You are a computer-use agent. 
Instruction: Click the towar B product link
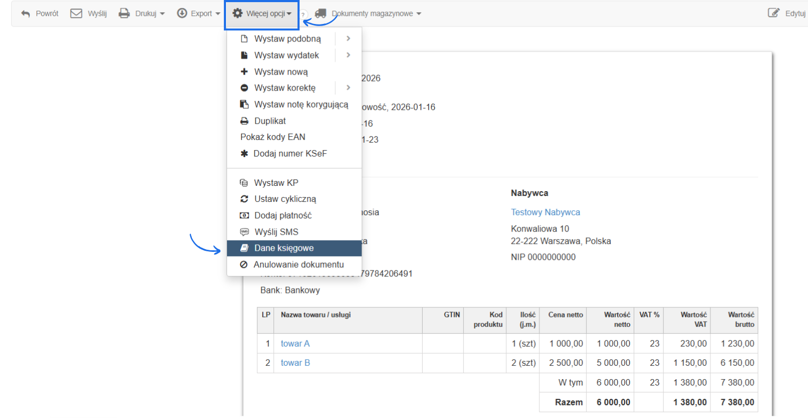[x=295, y=363]
